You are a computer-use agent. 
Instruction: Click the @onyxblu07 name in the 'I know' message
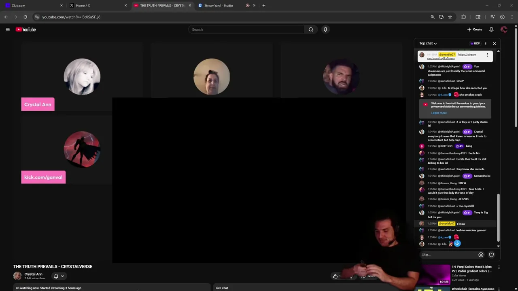click(x=447, y=224)
